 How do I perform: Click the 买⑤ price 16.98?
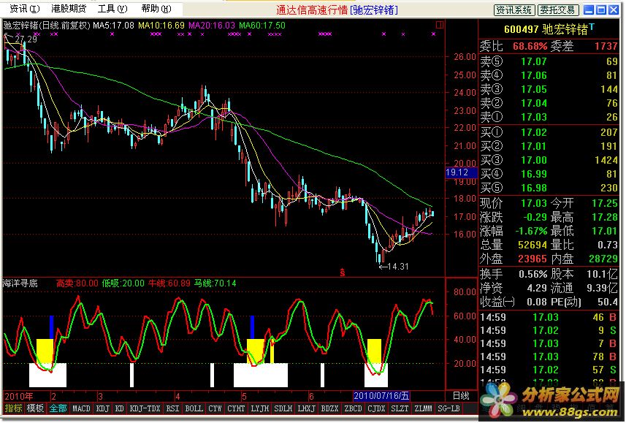[x=533, y=188]
